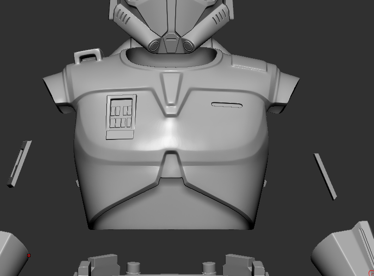Viewport: 374px width, 276px height.
Task: Click the rectangular loop on the shoulder
Action: (87, 56)
